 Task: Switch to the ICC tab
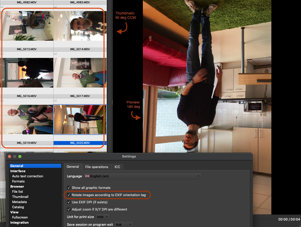(x=117, y=167)
